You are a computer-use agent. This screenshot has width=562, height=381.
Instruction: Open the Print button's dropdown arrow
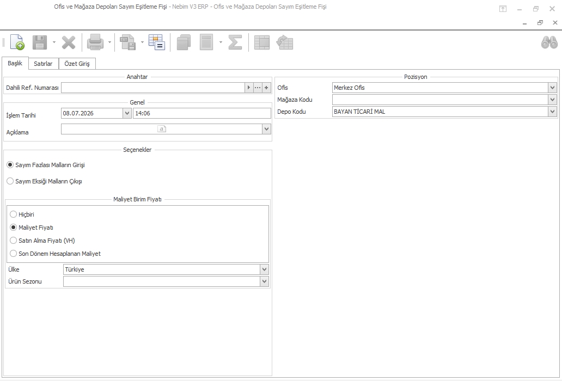[109, 42]
